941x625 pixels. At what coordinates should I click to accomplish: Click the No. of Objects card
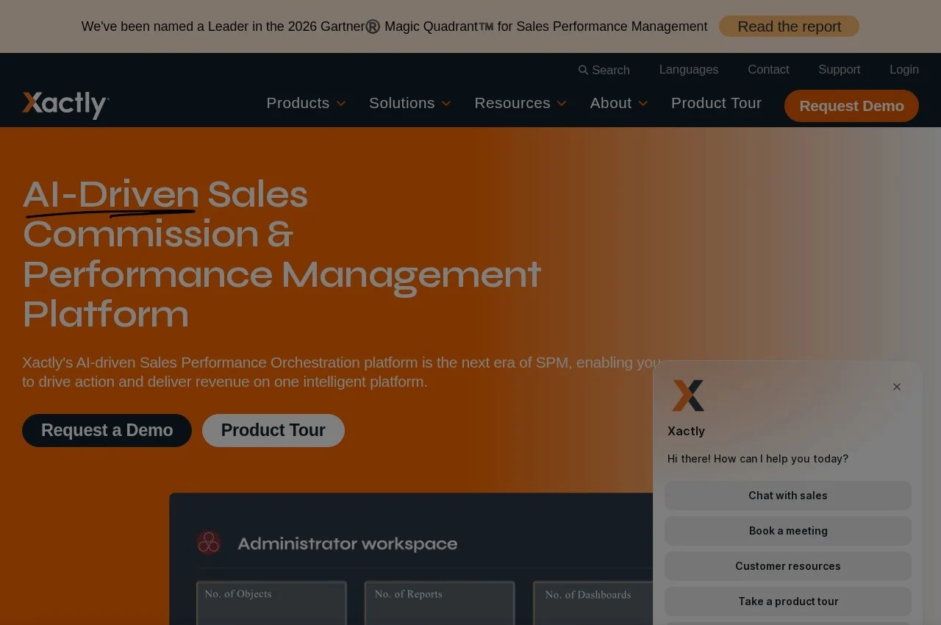point(271,603)
